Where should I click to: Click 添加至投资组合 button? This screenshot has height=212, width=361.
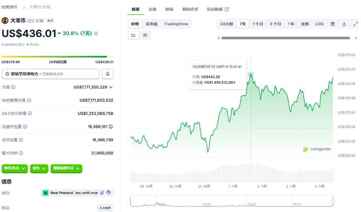[x=51, y=74]
